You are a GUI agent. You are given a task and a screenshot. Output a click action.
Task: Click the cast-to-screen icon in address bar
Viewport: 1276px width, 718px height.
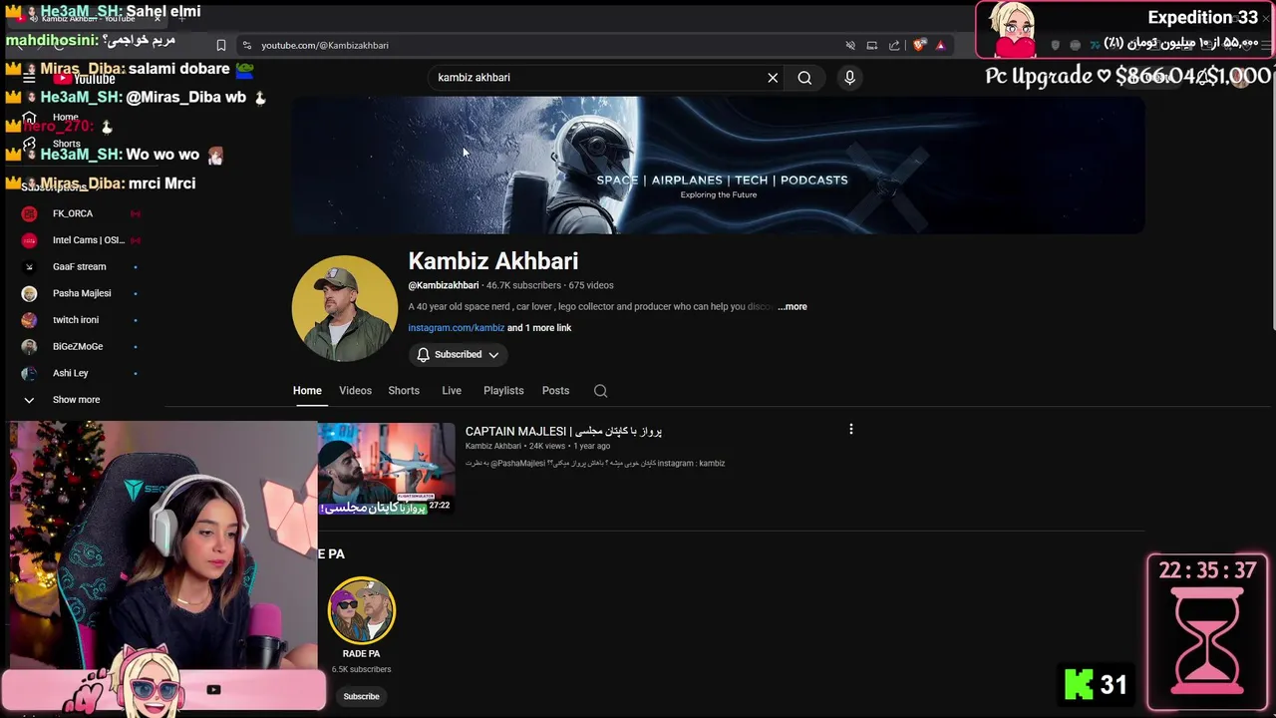(x=872, y=45)
